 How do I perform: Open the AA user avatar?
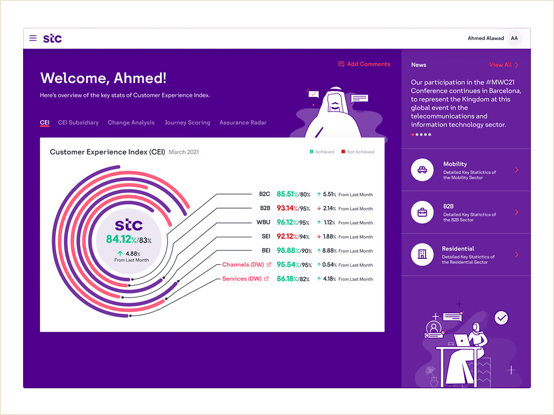coord(514,38)
